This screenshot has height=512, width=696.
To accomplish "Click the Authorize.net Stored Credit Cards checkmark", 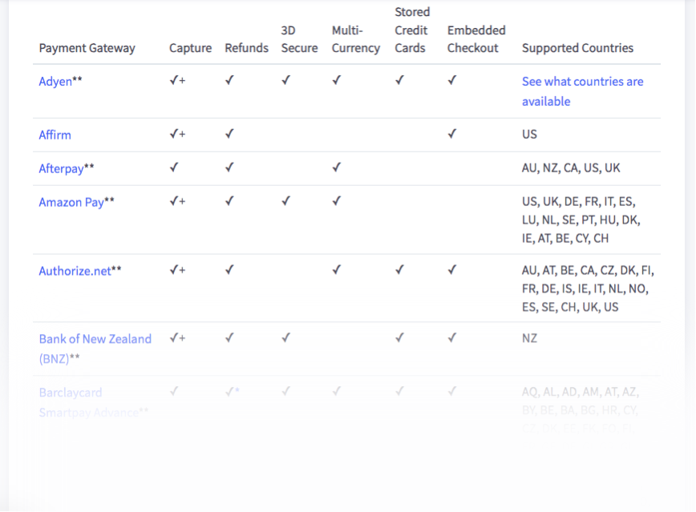I will 400,270.
